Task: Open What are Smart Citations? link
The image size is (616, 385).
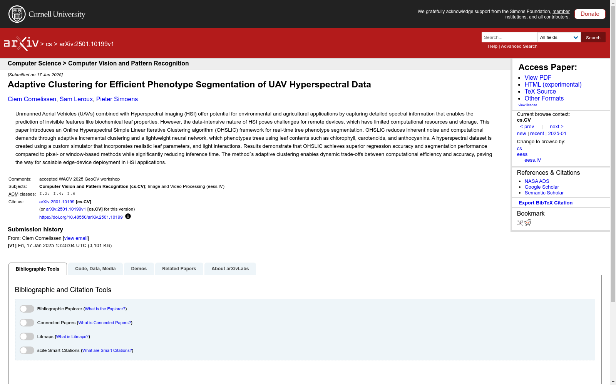Action: pos(107,350)
